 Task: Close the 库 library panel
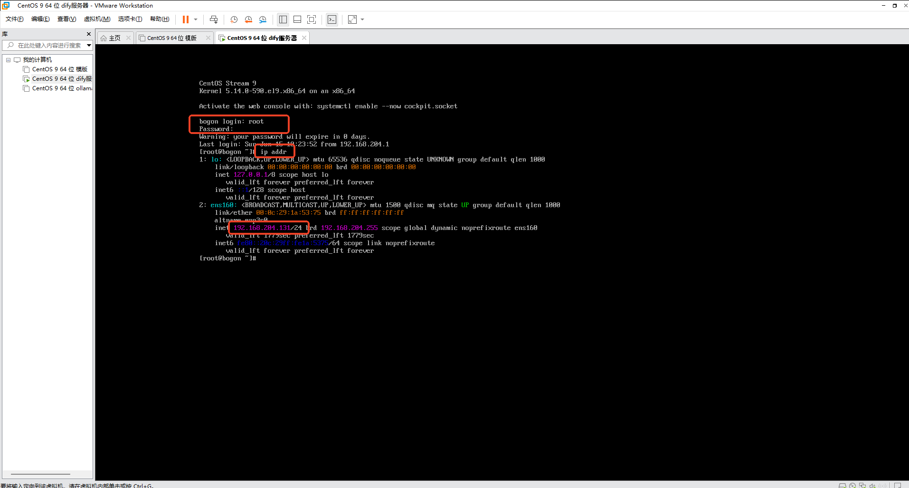click(x=89, y=34)
